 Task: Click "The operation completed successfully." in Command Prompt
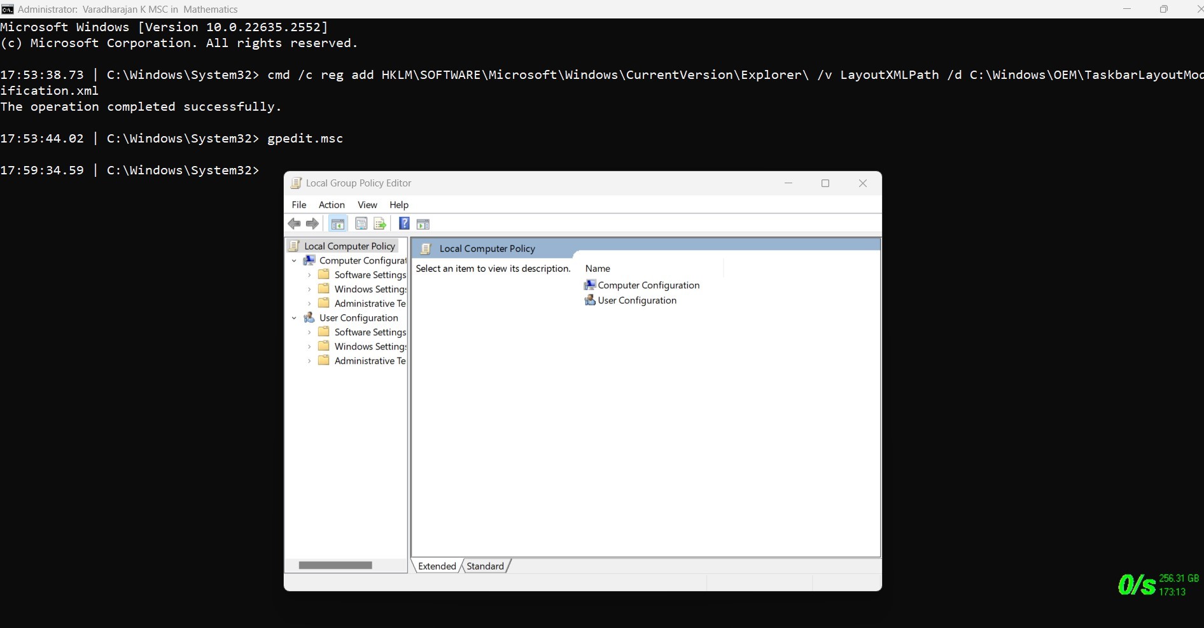click(141, 107)
